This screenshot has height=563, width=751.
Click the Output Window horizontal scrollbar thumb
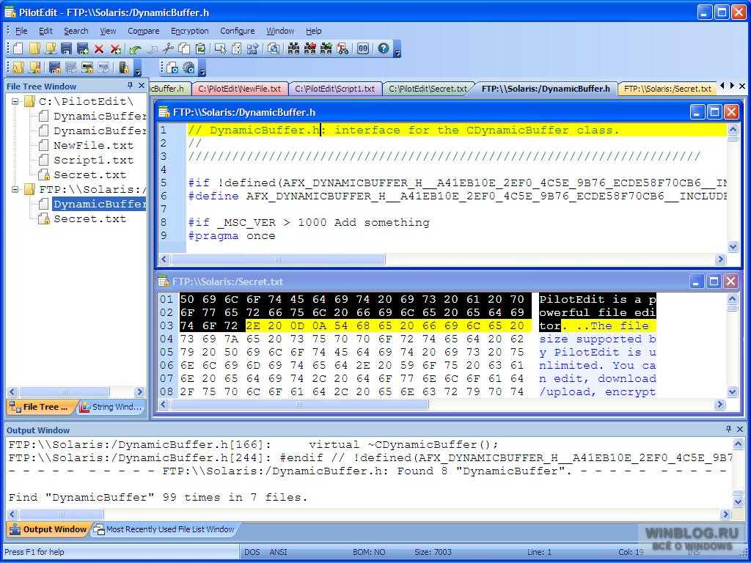[62, 515]
